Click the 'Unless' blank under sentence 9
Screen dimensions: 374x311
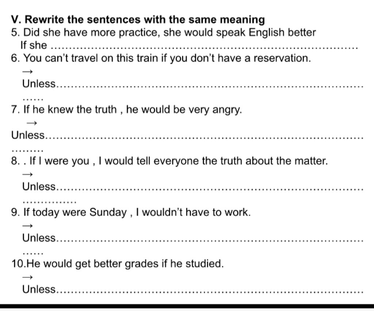click(210, 240)
